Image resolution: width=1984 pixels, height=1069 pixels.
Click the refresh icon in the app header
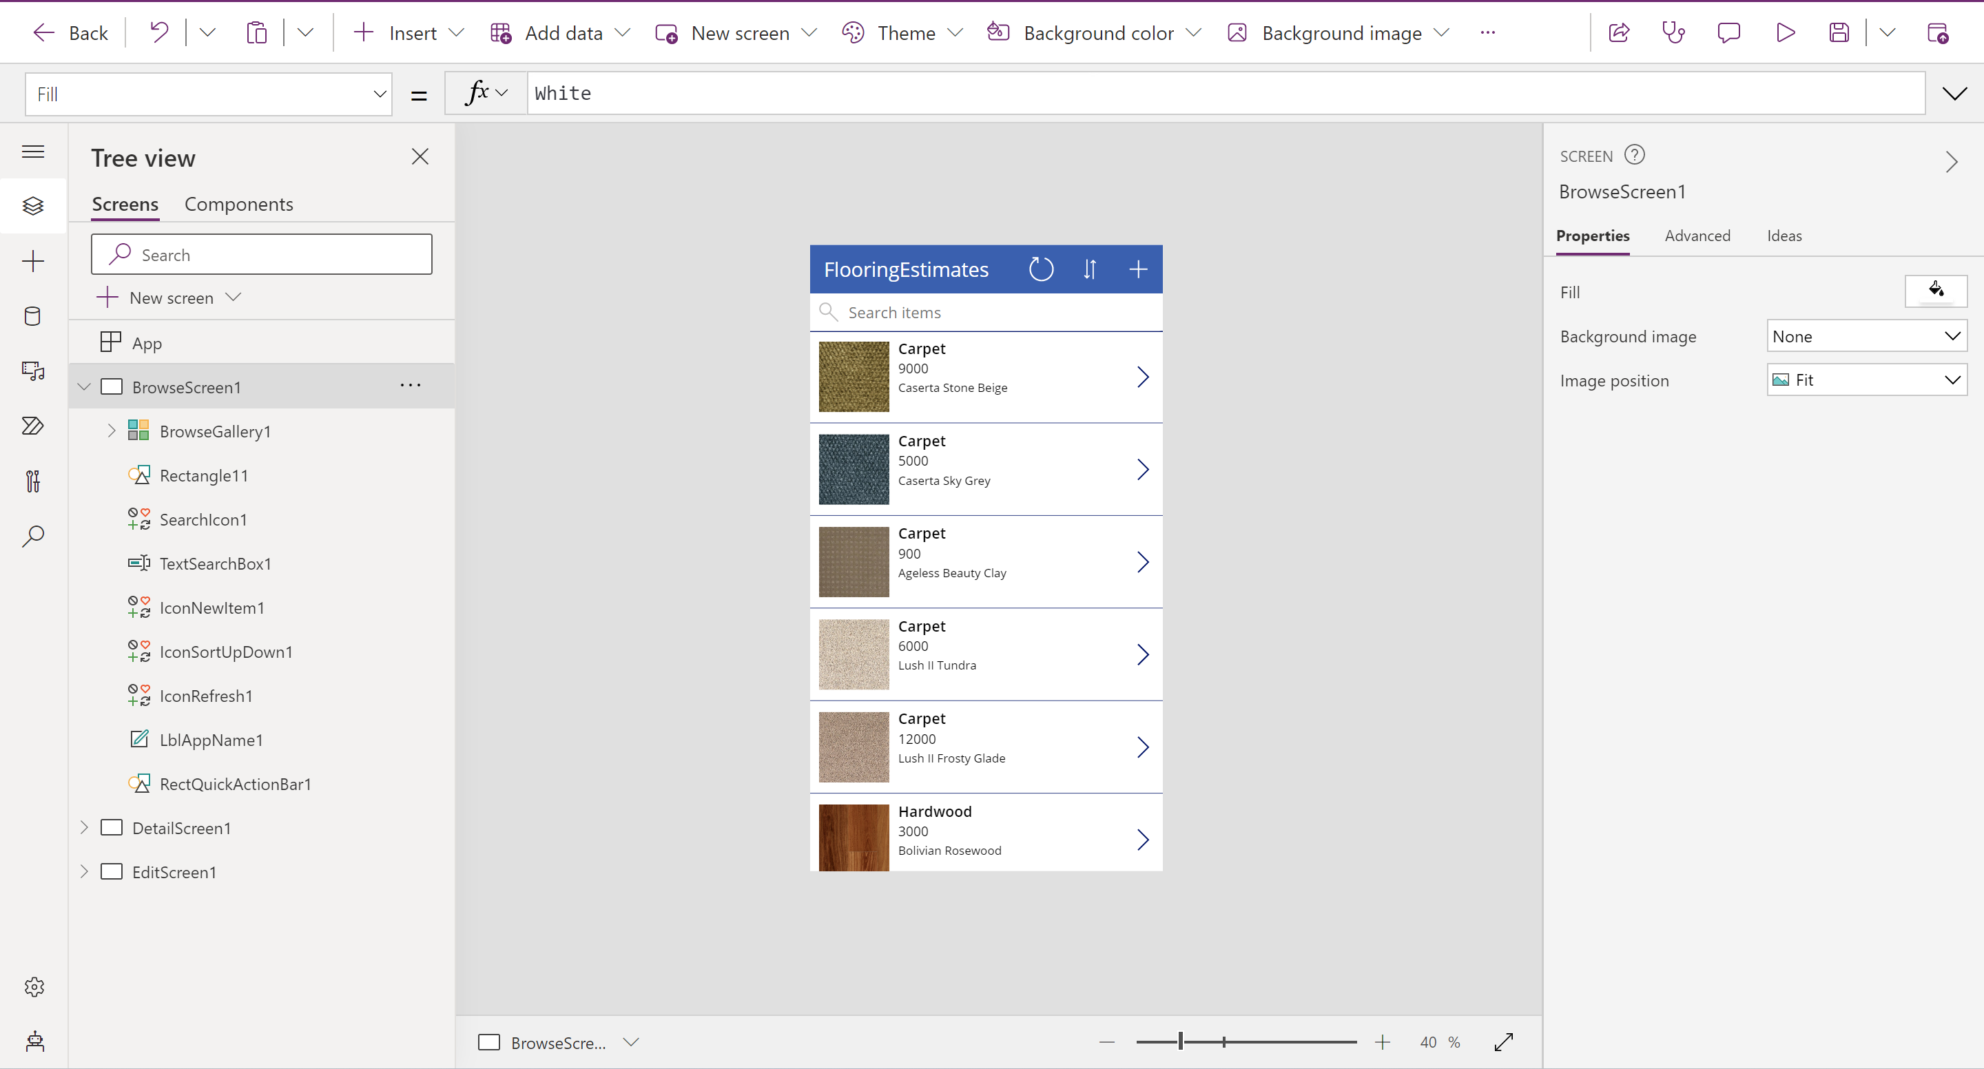[1042, 269]
